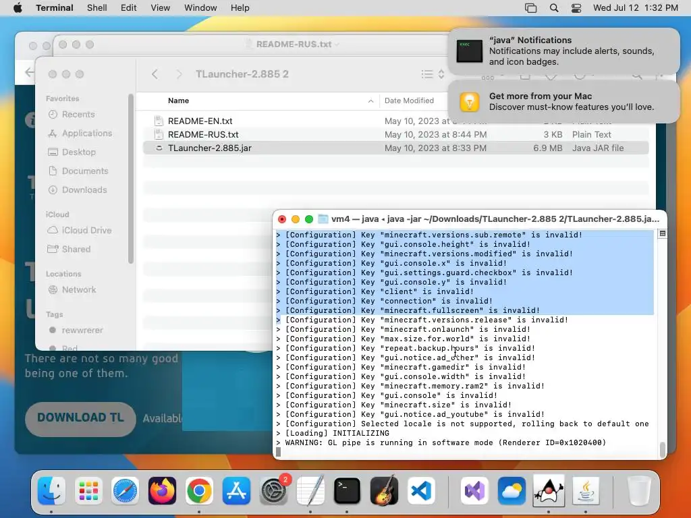Viewport: 691px width, 518px height.
Task: Open the Window menu
Action: tap(200, 8)
